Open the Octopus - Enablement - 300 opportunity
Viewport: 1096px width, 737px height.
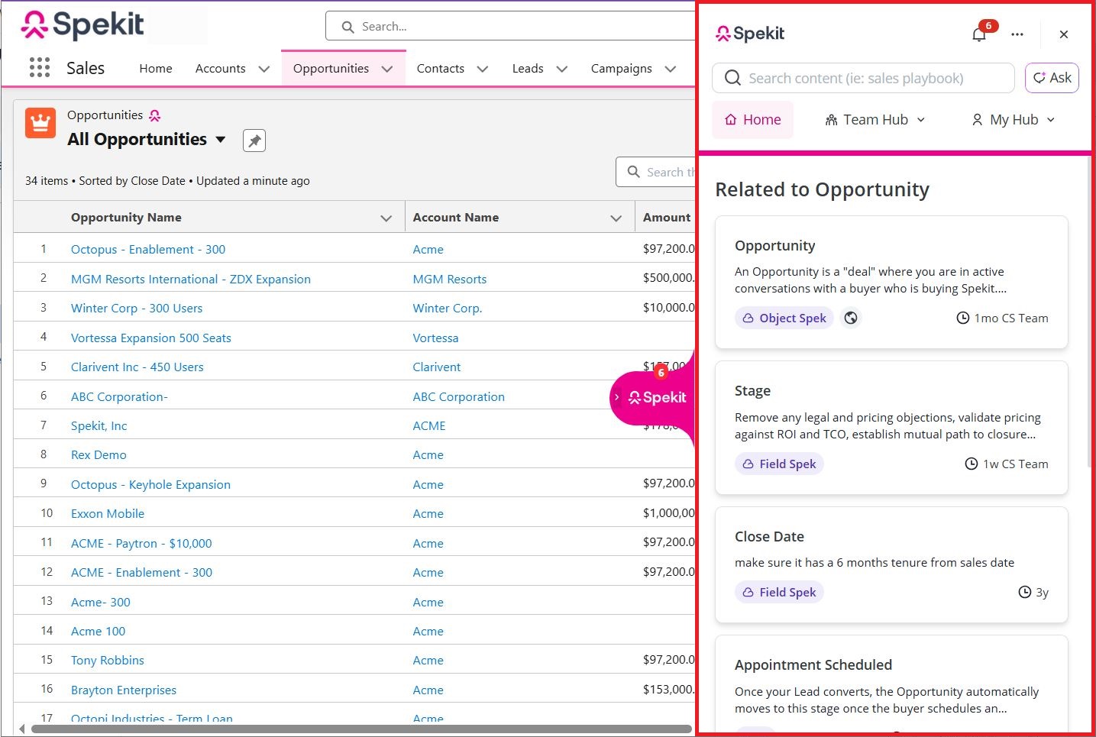148,249
